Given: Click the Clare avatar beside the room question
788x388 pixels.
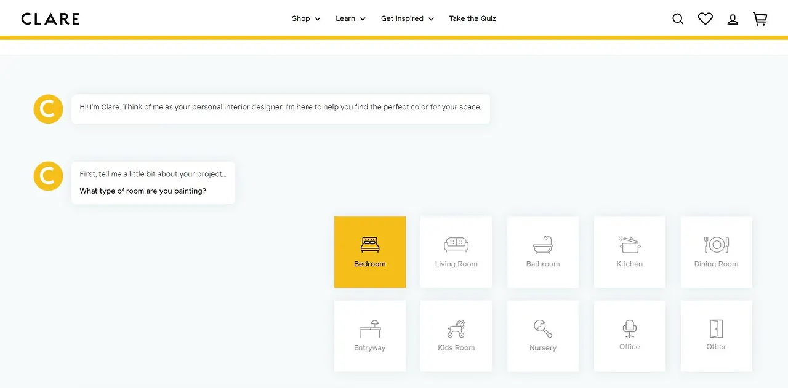Looking at the screenshot, I should pos(48,176).
